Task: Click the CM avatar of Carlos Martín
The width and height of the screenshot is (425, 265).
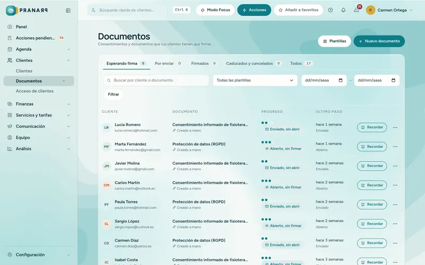Action: pos(107,185)
